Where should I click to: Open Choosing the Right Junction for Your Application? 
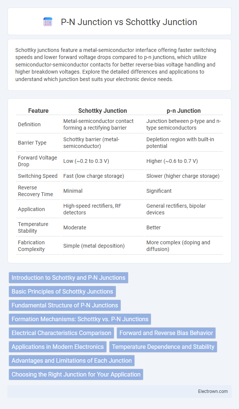[76, 374]
